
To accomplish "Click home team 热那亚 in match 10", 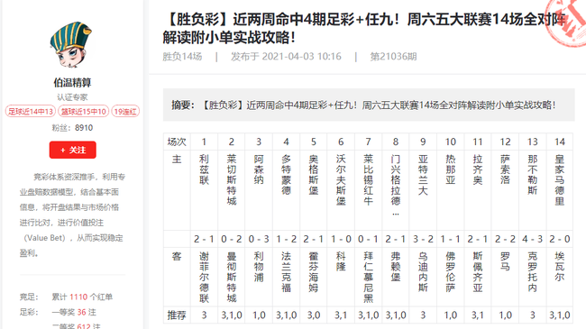I will tap(451, 169).
